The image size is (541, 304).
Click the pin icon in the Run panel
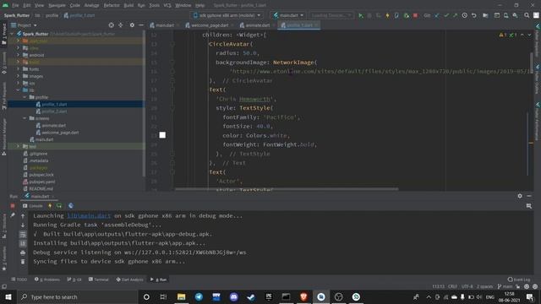click(x=13, y=215)
